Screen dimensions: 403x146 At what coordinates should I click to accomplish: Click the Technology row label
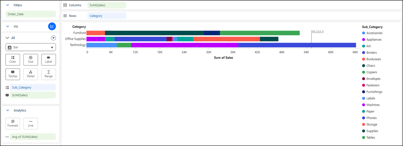tap(78, 45)
